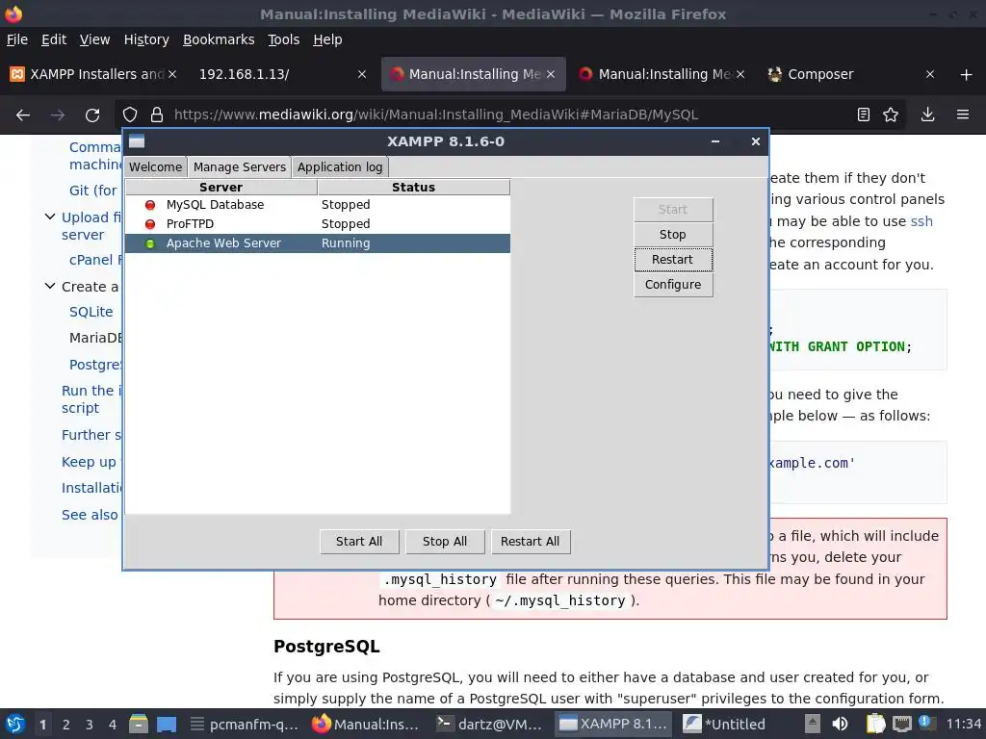Click red status icon for MySQL Database
The height and width of the screenshot is (739, 986).
[149, 205]
